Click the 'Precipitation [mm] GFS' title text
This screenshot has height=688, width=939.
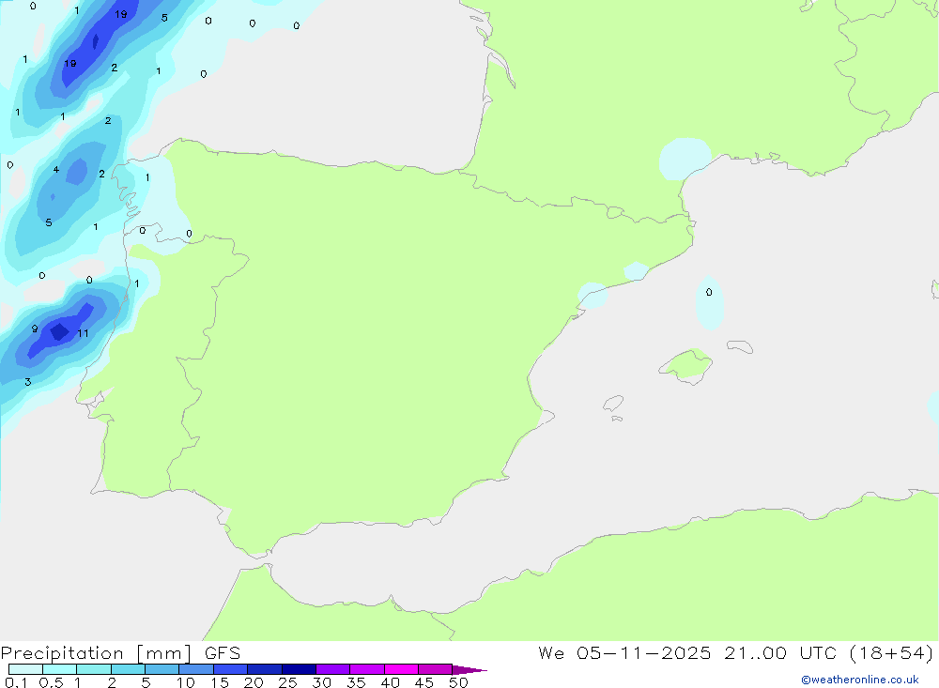click(120, 653)
